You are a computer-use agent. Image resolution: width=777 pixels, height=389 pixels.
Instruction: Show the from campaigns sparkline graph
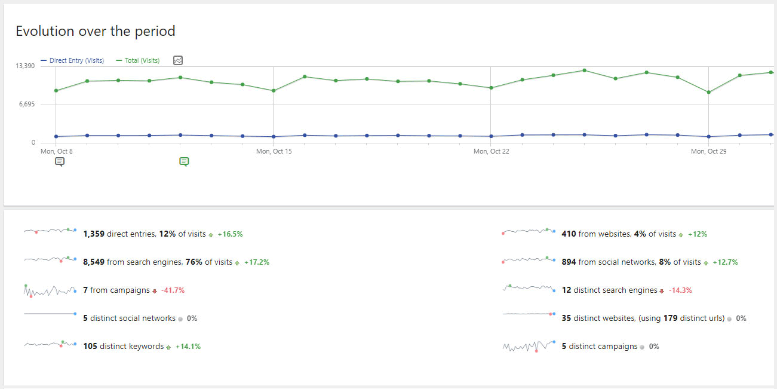[50, 290]
